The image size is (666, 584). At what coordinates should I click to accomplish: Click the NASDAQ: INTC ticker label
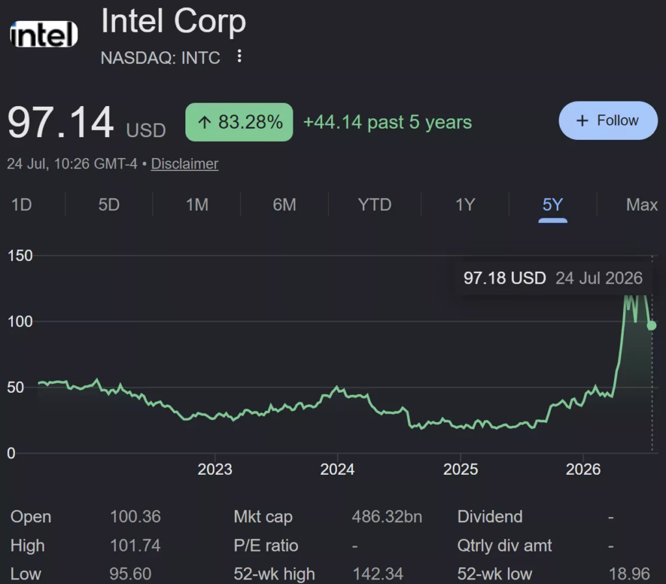161,58
